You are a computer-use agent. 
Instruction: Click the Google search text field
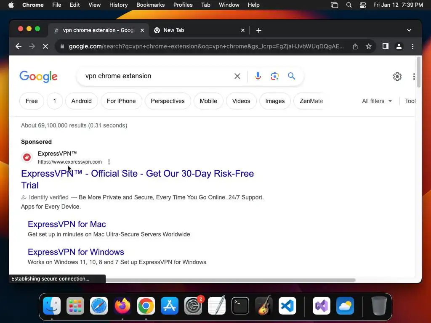pos(157,76)
